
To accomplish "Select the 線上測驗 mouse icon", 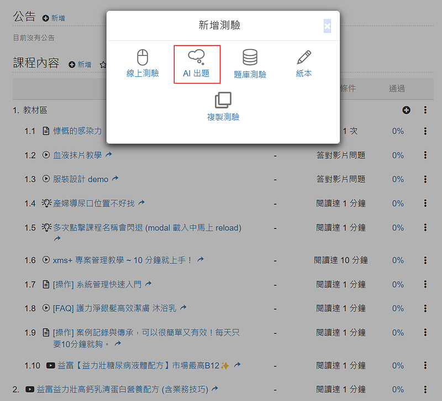I will tap(143, 58).
